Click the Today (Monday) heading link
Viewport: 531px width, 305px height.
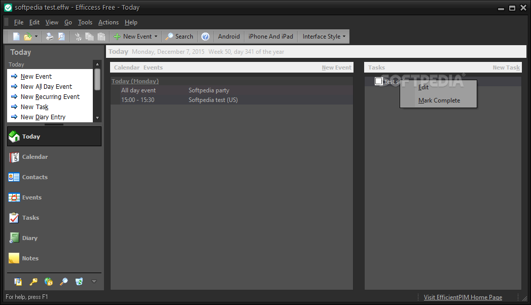pyautogui.click(x=135, y=81)
